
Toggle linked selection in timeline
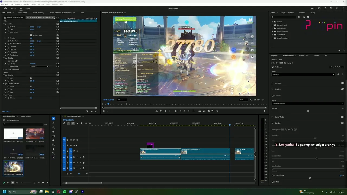[x=73, y=123]
